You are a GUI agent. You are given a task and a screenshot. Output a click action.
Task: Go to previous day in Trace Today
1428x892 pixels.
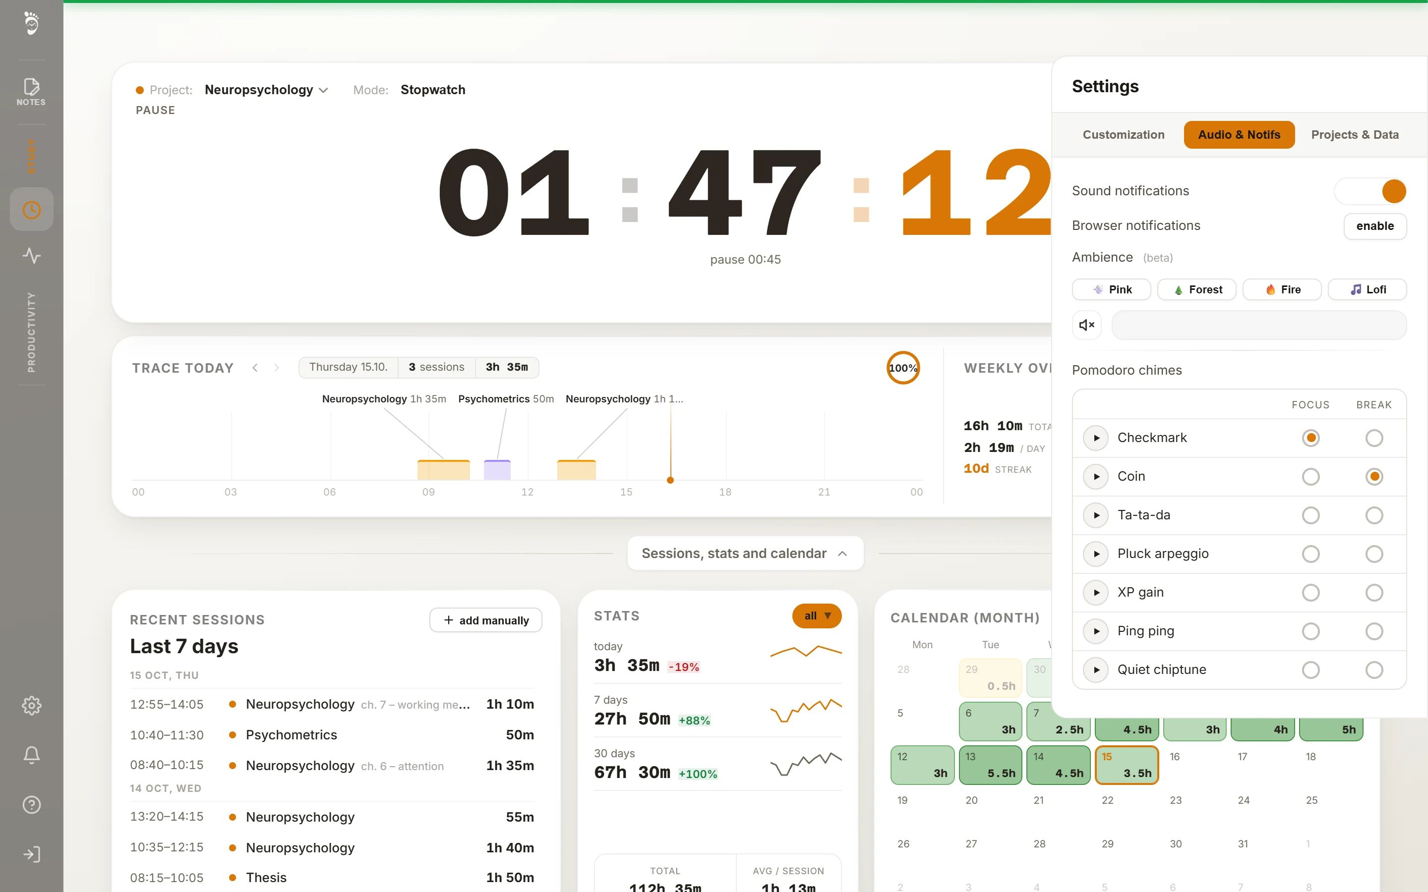(255, 368)
